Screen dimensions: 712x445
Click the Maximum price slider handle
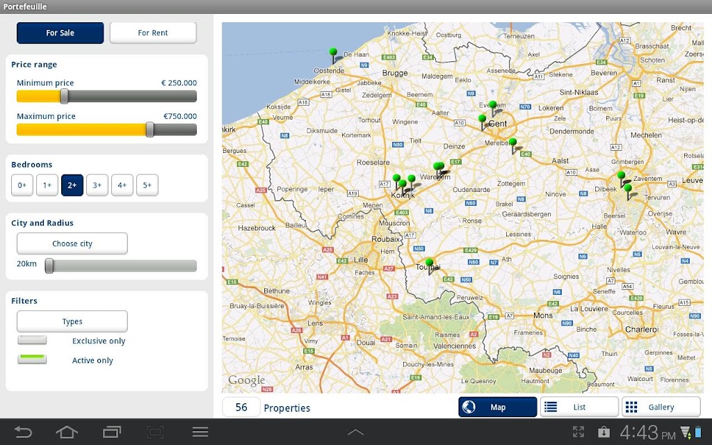(x=149, y=129)
